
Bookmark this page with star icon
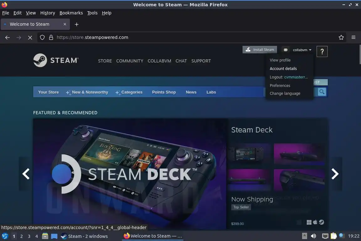pyautogui.click(x=341, y=37)
